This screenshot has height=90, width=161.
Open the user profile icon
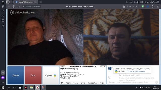coord(3,2)
